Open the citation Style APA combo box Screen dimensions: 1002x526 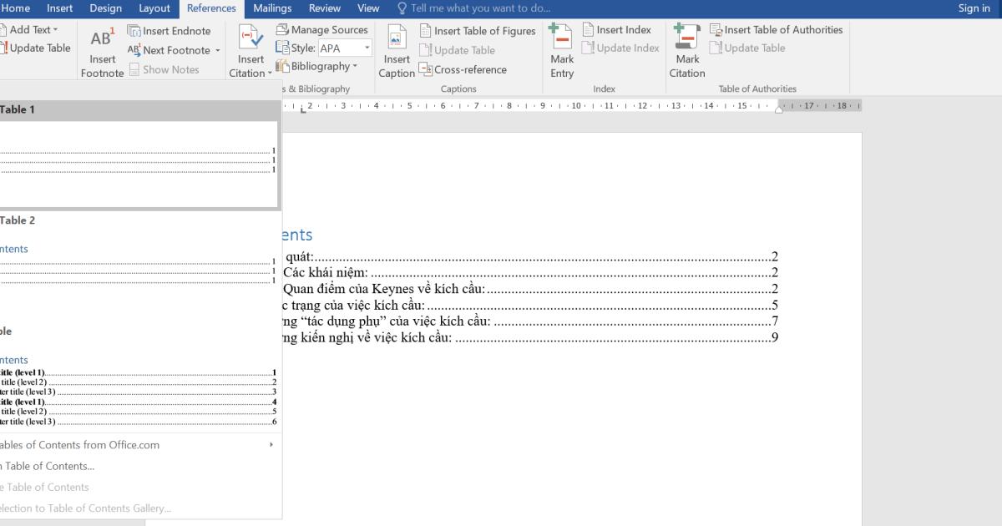(344, 48)
